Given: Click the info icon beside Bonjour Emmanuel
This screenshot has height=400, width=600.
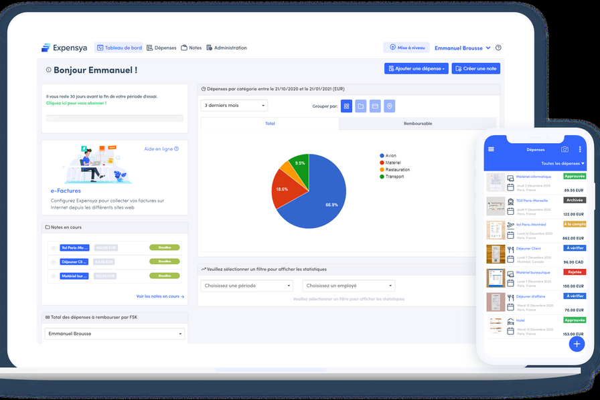Looking at the screenshot, I should click(x=48, y=70).
